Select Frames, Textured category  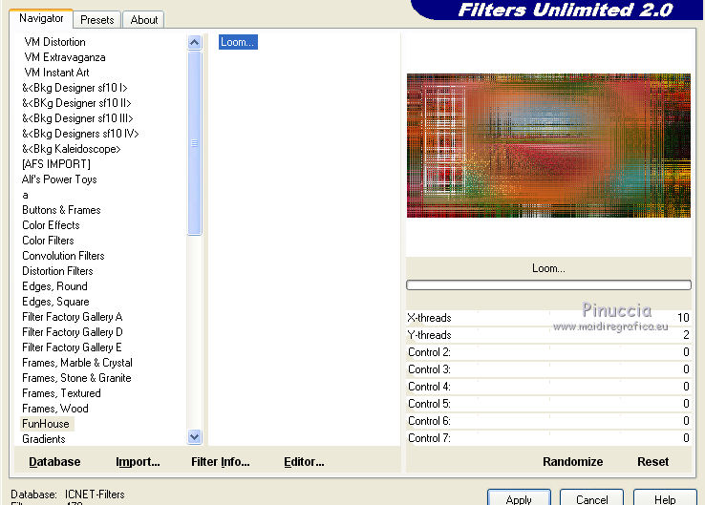pos(61,393)
